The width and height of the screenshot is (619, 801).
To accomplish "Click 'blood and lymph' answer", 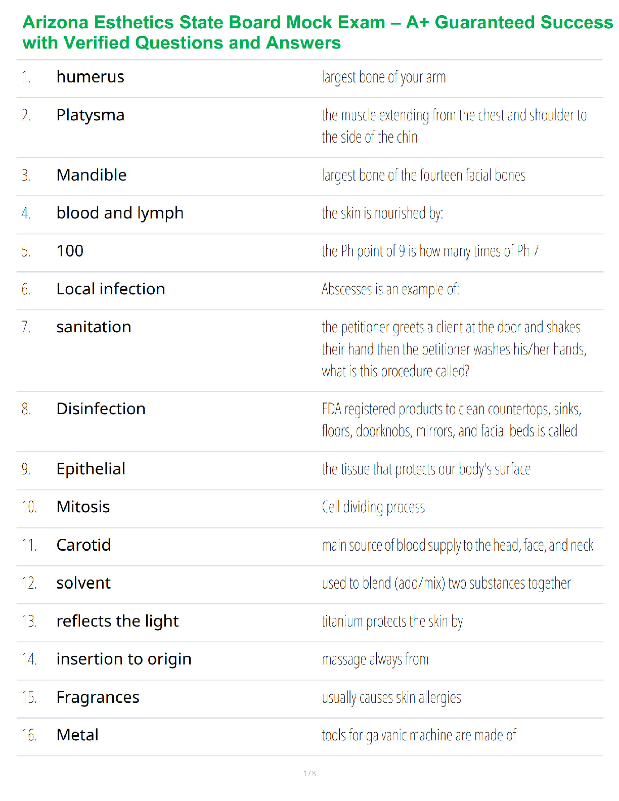I will (x=120, y=213).
